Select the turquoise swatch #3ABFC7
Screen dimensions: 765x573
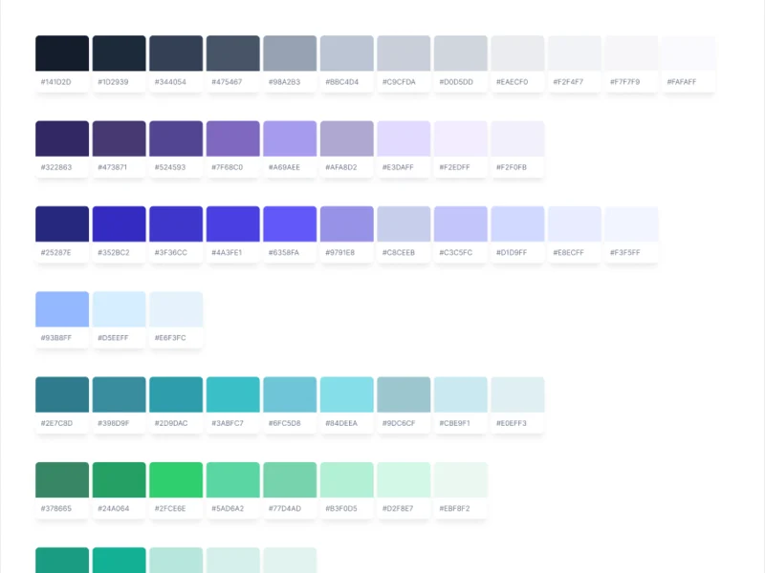click(x=233, y=394)
